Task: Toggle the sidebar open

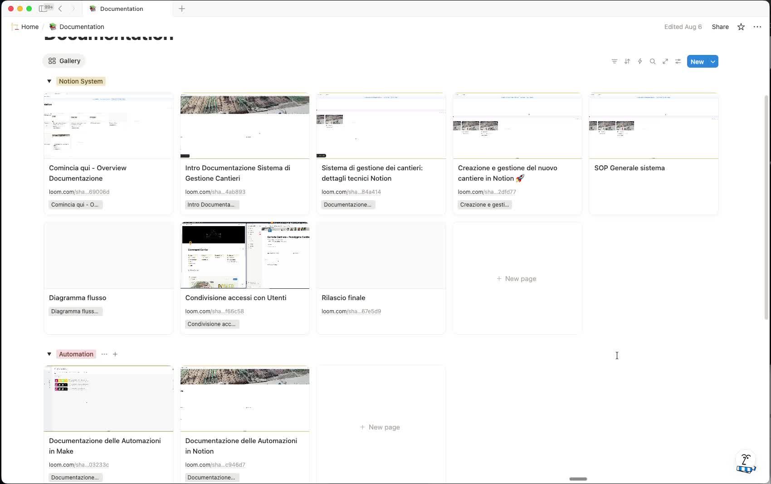Action: coord(44,8)
